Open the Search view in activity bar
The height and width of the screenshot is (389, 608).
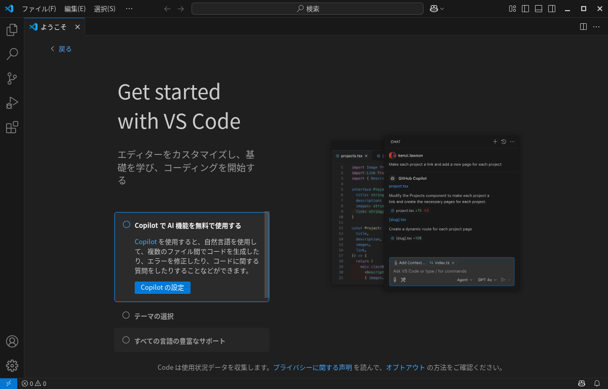click(12, 54)
